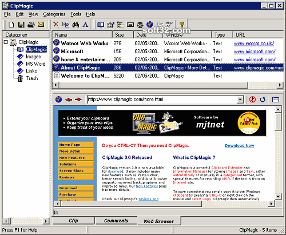Image resolution: width=286 pixels, height=235 pixels.
Task: Click the yellow question mark help icon
Action: pyautogui.click(x=182, y=25)
